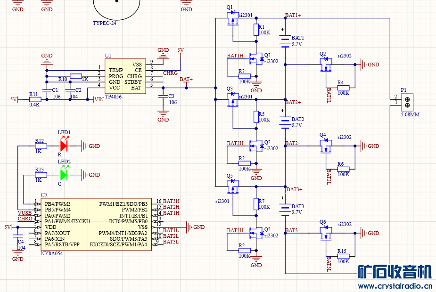This screenshot has width=436, height=292.
Task: Select the Q1 si2301 MOSFET symbol
Action: point(233,19)
